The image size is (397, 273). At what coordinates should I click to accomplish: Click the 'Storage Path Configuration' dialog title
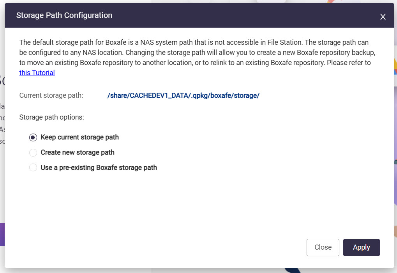pyautogui.click(x=64, y=16)
